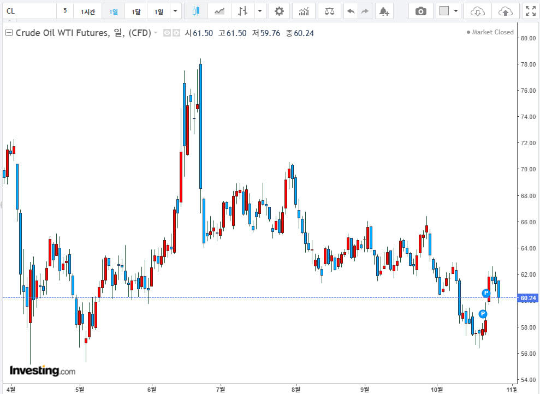The image size is (540, 394).
Task: Add an alert with the bell icon
Action: click(x=384, y=11)
